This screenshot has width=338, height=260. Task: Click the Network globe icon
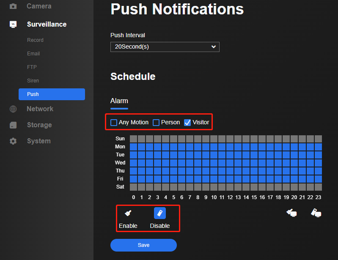(13, 109)
